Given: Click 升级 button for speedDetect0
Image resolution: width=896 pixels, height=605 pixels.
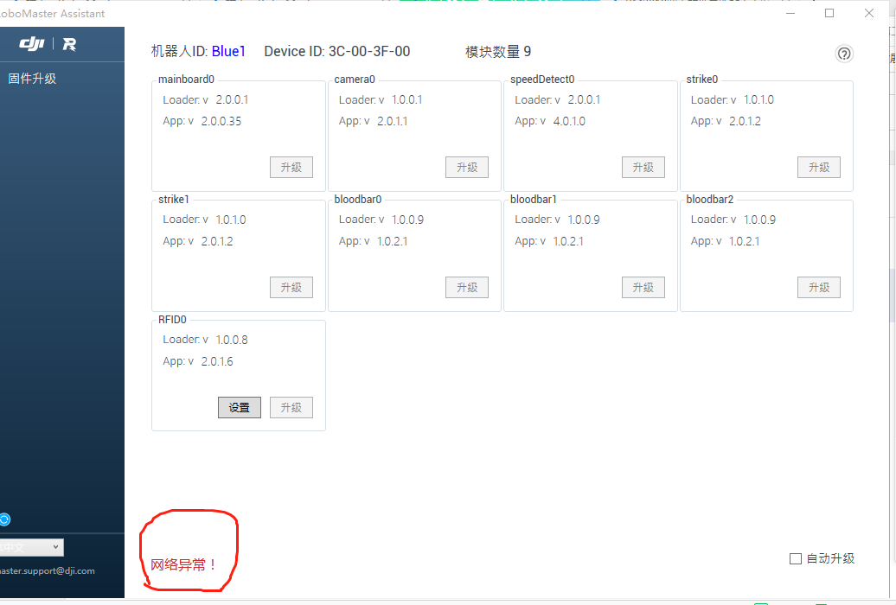Looking at the screenshot, I should pos(643,168).
